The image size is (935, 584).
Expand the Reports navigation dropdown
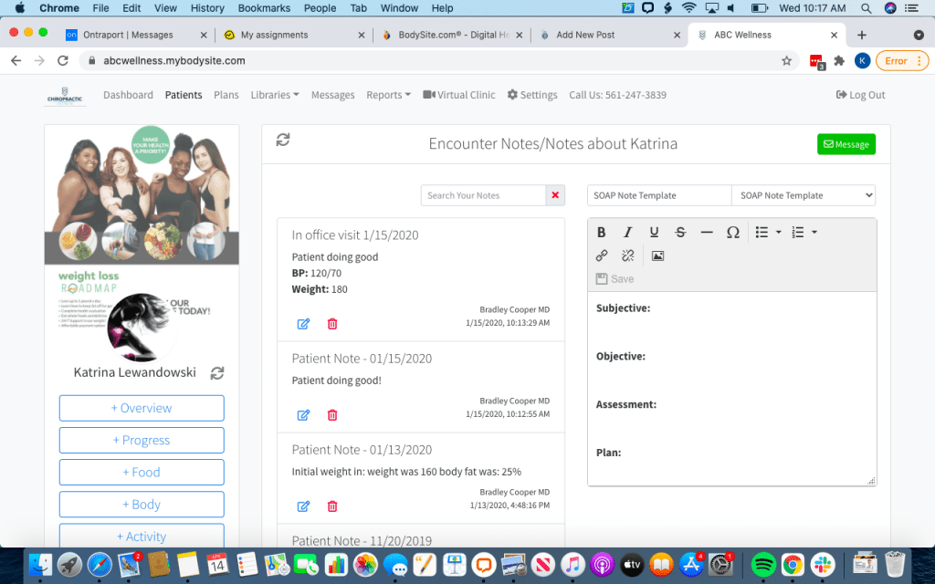pos(388,95)
